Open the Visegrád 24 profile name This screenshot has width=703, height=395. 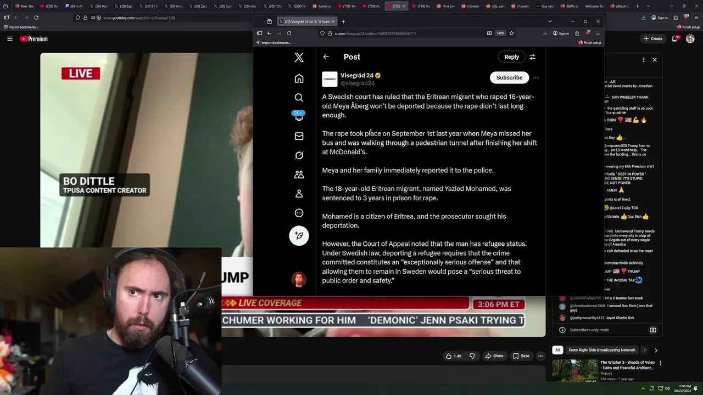click(357, 75)
